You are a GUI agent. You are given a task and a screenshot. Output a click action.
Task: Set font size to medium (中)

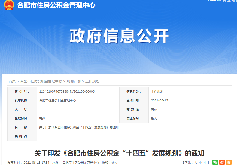[200, 163]
